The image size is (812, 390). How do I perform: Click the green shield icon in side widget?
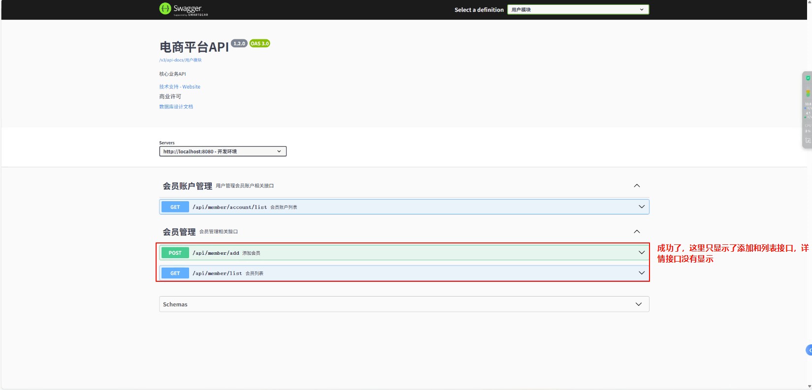pyautogui.click(x=808, y=78)
